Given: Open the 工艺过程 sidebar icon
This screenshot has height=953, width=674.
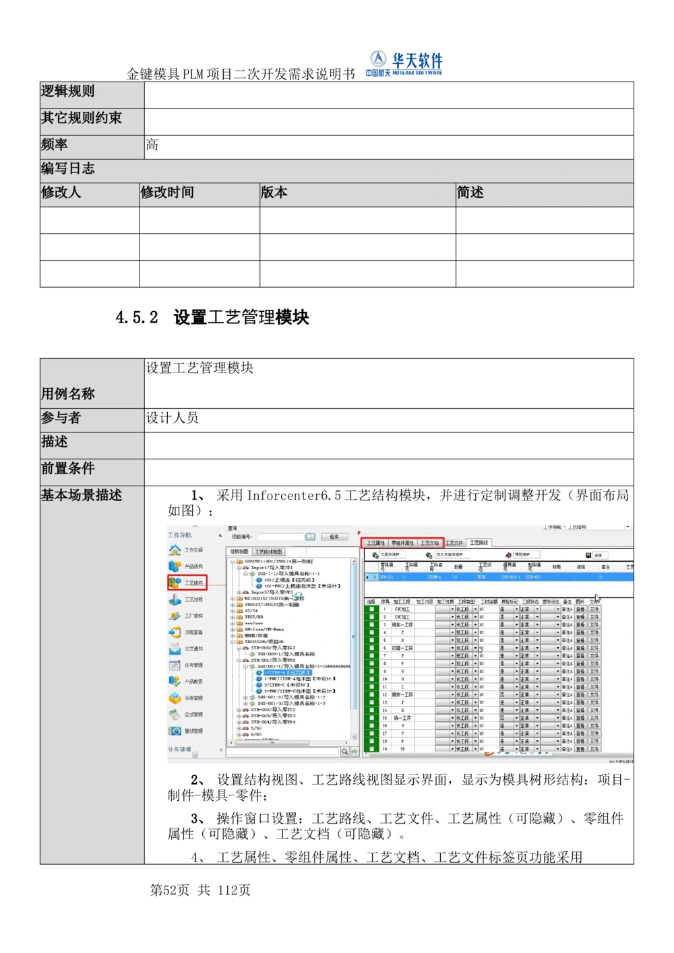Looking at the screenshot, I should [175, 600].
